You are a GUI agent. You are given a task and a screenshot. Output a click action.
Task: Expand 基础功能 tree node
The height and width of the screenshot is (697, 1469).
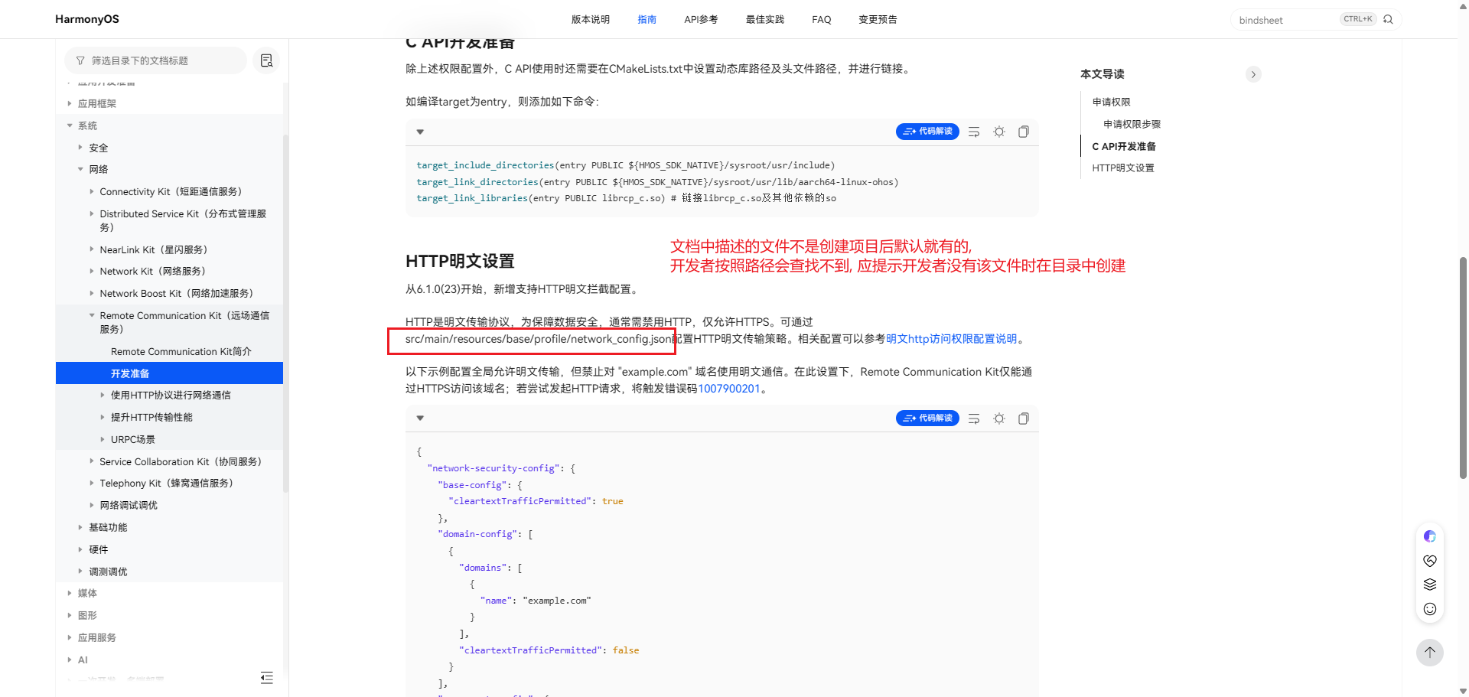pos(80,527)
